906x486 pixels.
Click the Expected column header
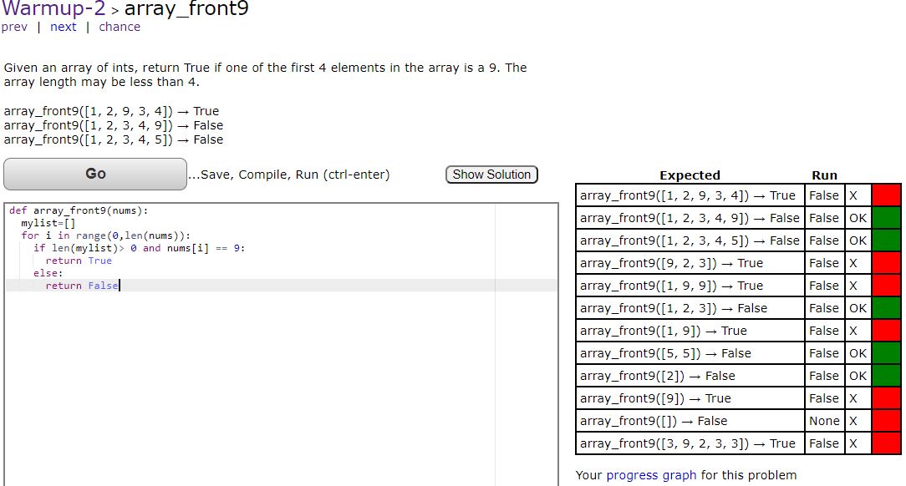690,175
